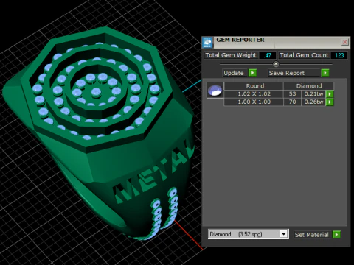The image size is (354, 265).
Task: Click the center gem on the ring top
Action: [x=96, y=93]
